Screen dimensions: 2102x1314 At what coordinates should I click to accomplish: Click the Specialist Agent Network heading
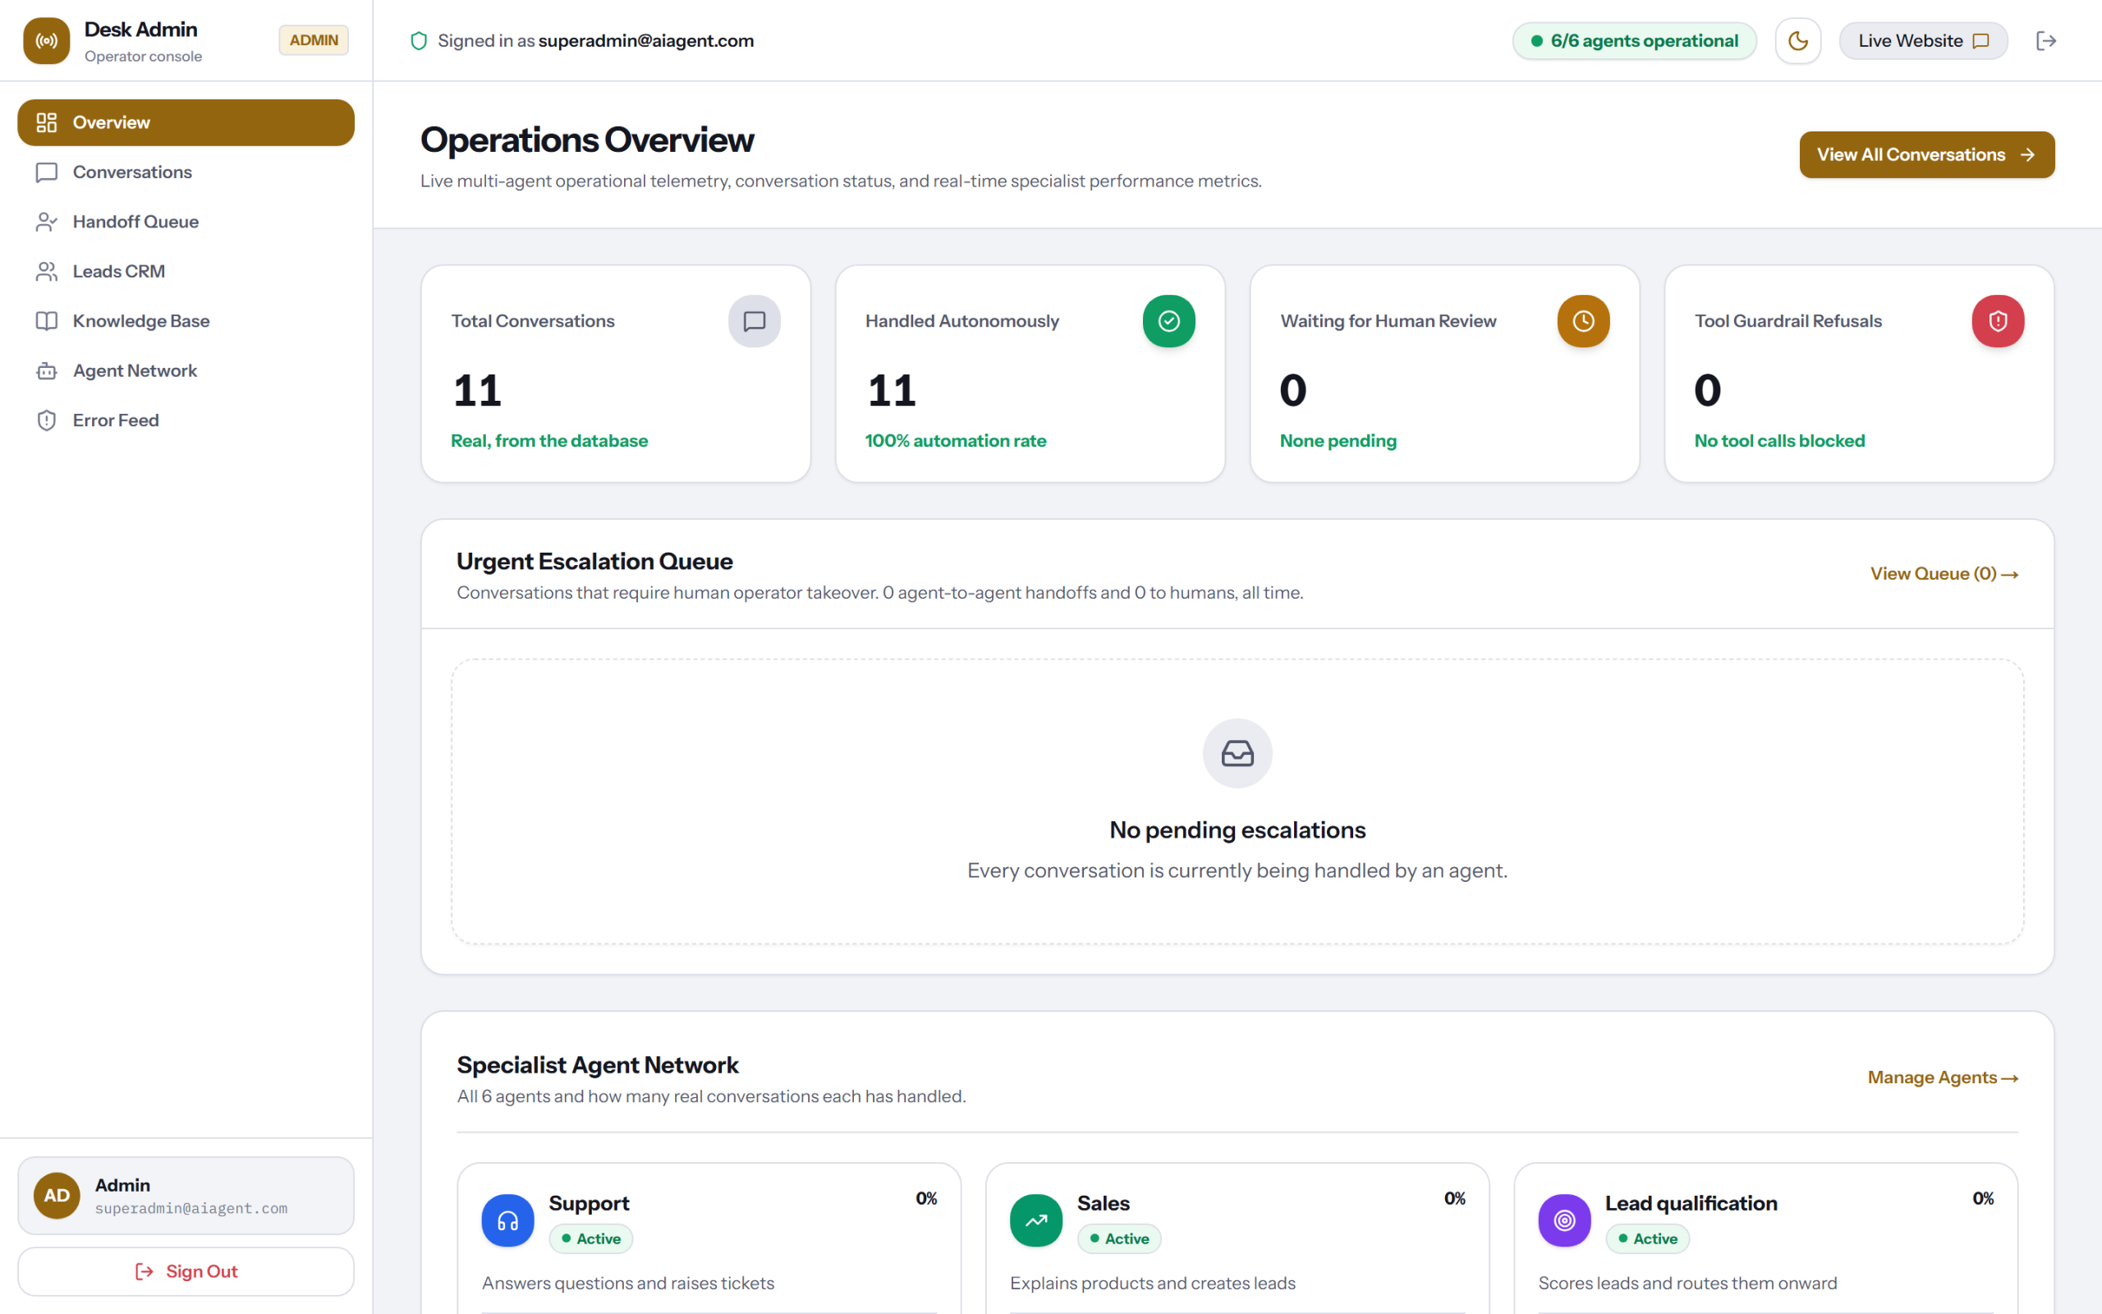[x=598, y=1065]
